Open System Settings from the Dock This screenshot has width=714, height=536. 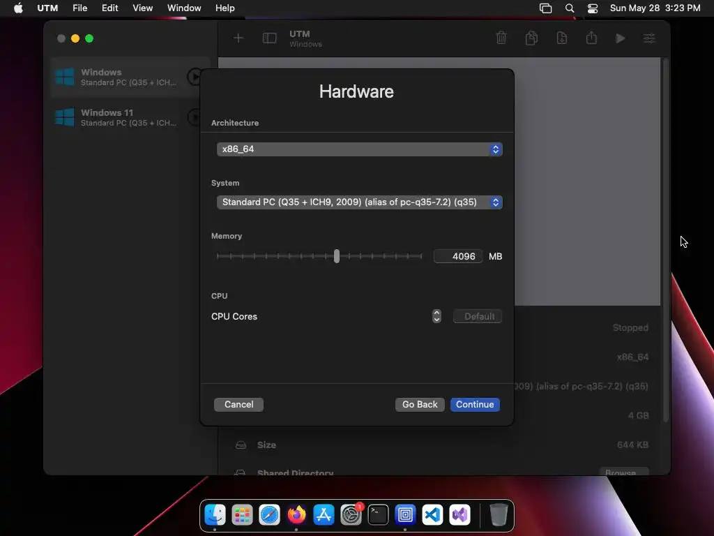351,515
